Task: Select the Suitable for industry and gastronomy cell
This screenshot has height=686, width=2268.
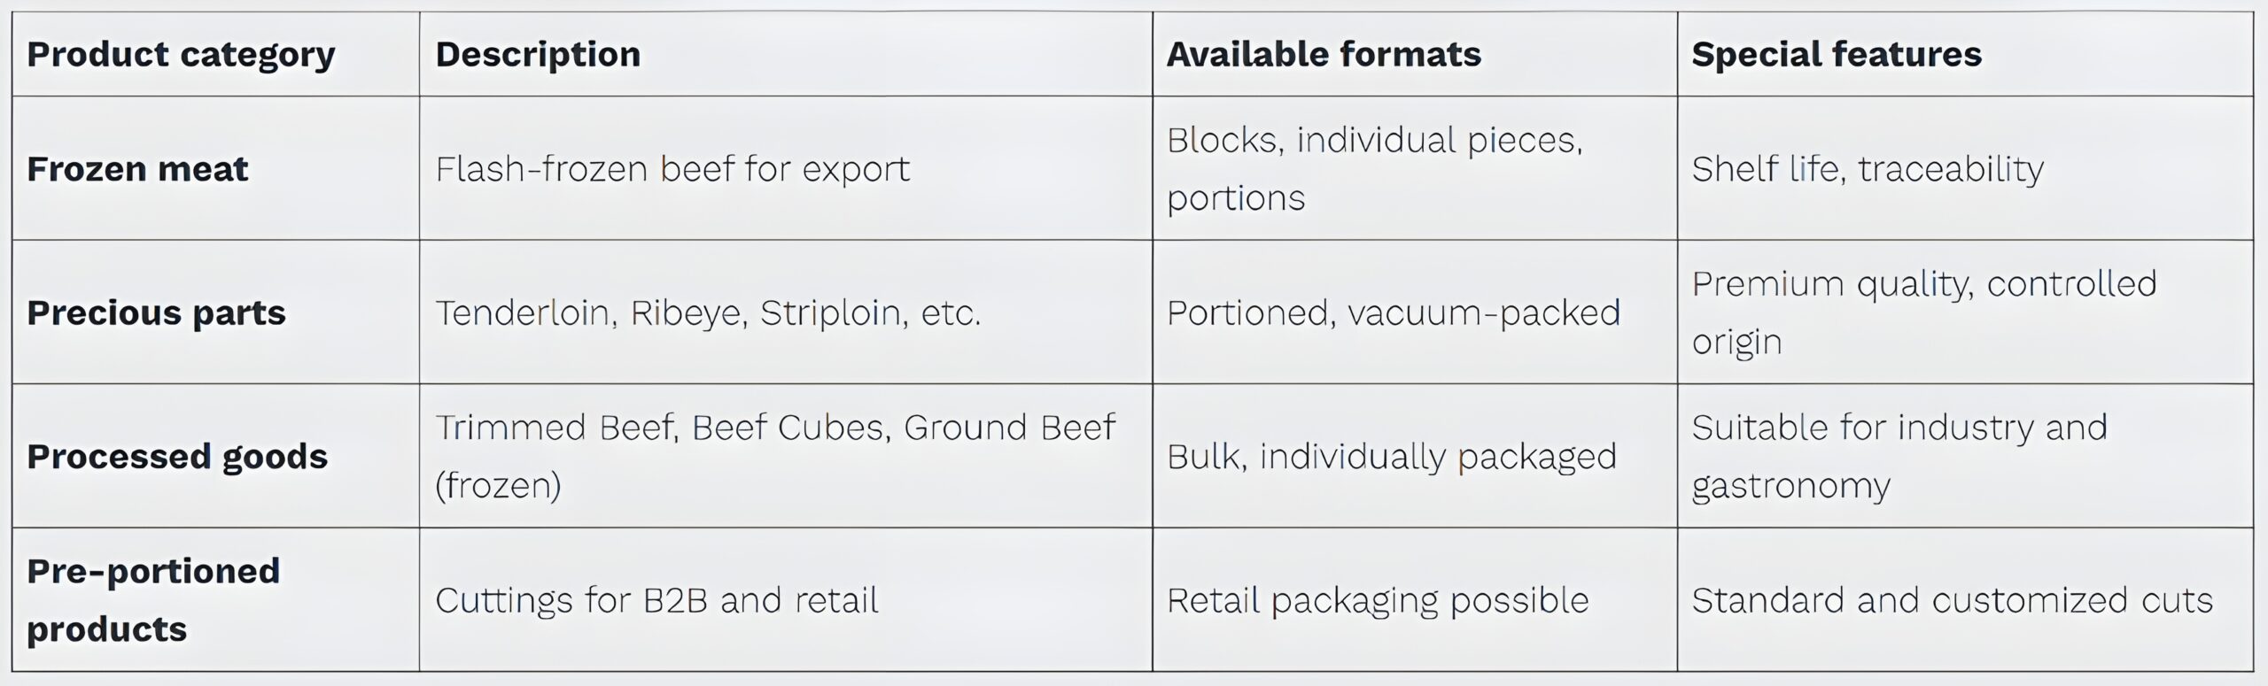Action: (x=1899, y=457)
